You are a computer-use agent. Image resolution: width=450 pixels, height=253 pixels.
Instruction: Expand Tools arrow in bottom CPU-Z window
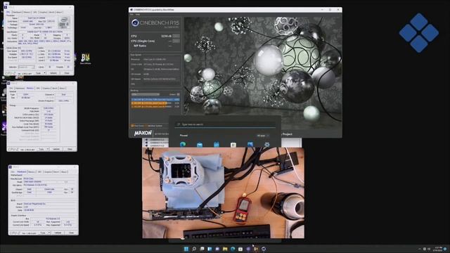(x=49, y=233)
